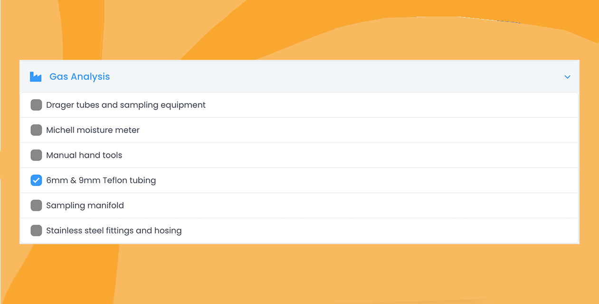The width and height of the screenshot is (599, 304).
Task: Click the checkmark icon on Teflon tubing row
Action: click(x=36, y=180)
